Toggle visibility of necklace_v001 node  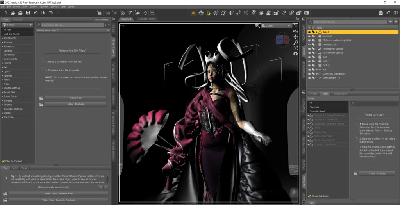tap(309, 45)
